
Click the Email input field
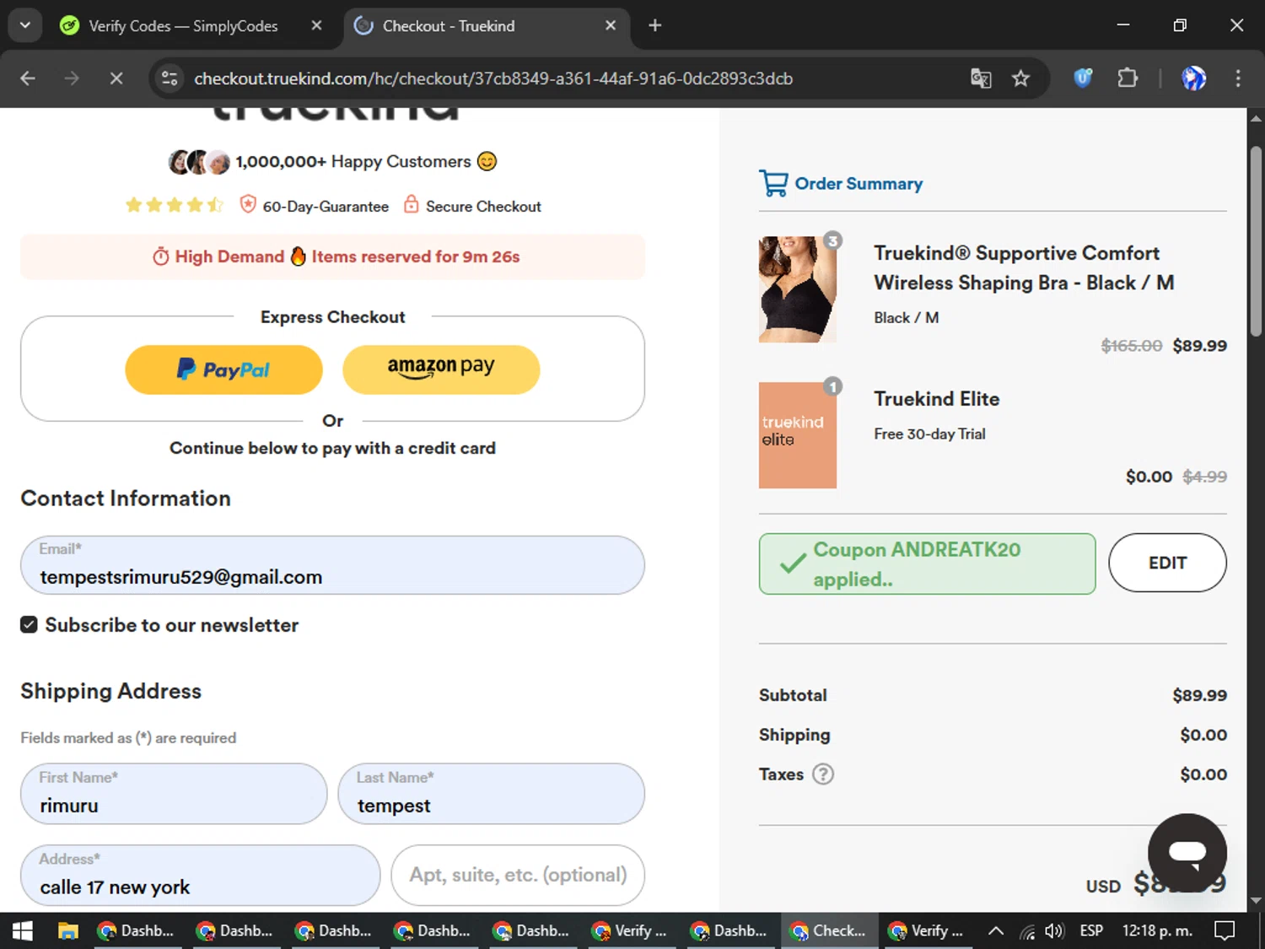tap(332, 565)
